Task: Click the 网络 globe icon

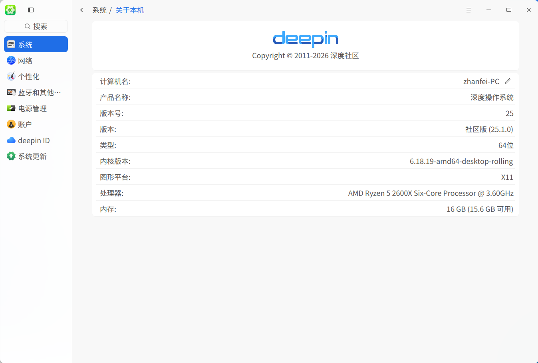Action: click(11, 60)
